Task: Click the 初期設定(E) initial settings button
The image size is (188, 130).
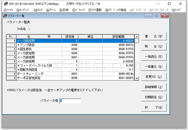Action: click(x=154, y=97)
